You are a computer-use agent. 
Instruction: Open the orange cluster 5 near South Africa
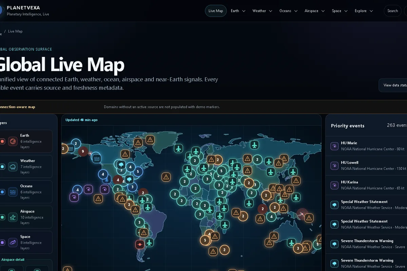pos(205,241)
